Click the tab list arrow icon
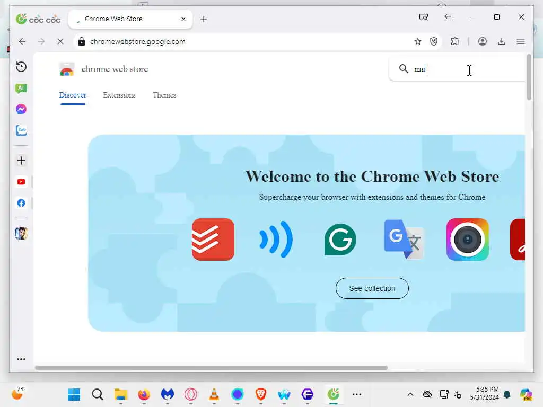This screenshot has height=407, width=543. point(448,17)
